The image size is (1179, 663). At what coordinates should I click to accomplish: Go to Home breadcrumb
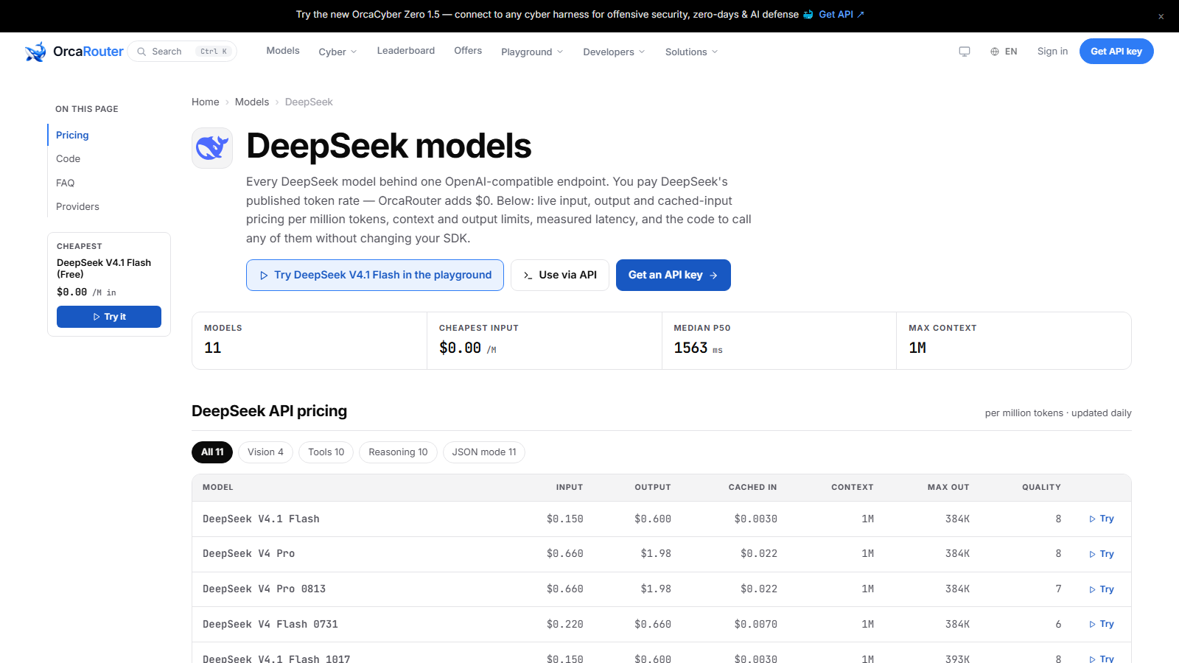pos(205,102)
